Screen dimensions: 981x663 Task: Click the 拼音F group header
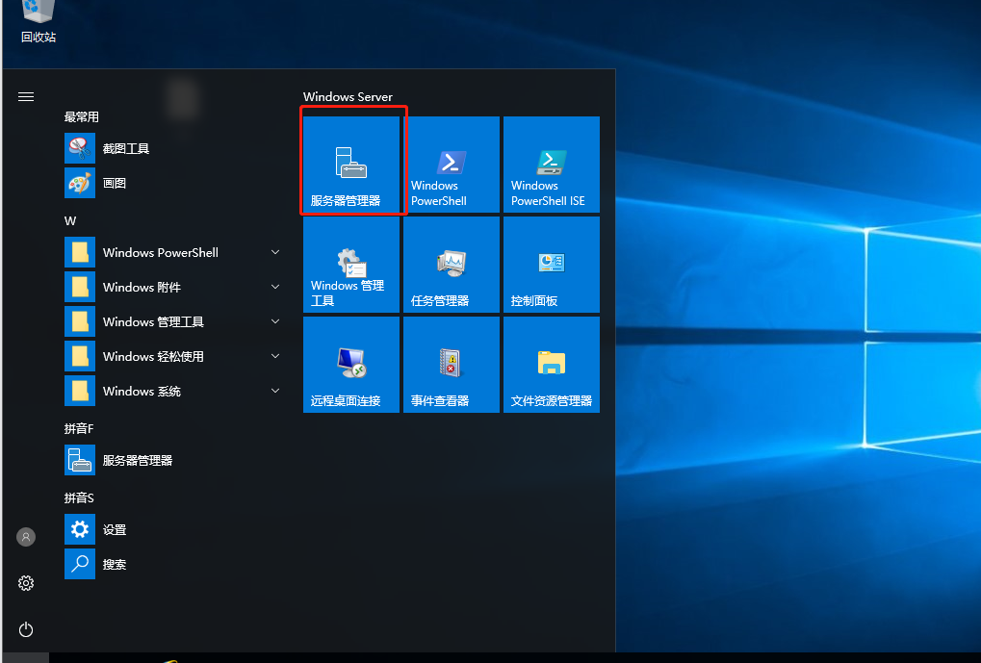[79, 428]
